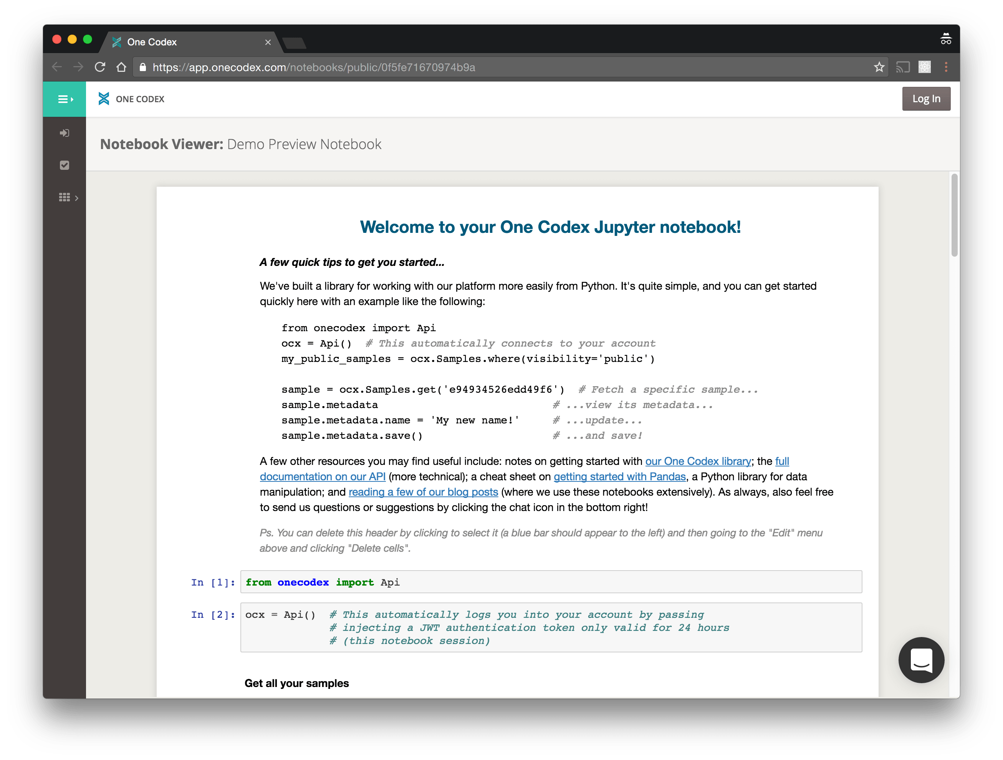This screenshot has height=760, width=1003.
Task: Click the Log In button
Action: tap(926, 98)
